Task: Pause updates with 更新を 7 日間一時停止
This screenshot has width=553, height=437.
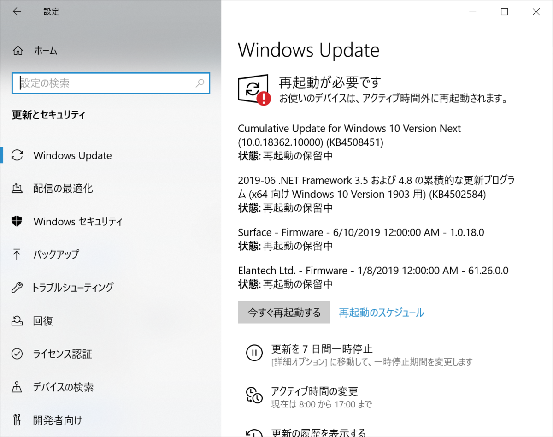Action: coord(322,348)
